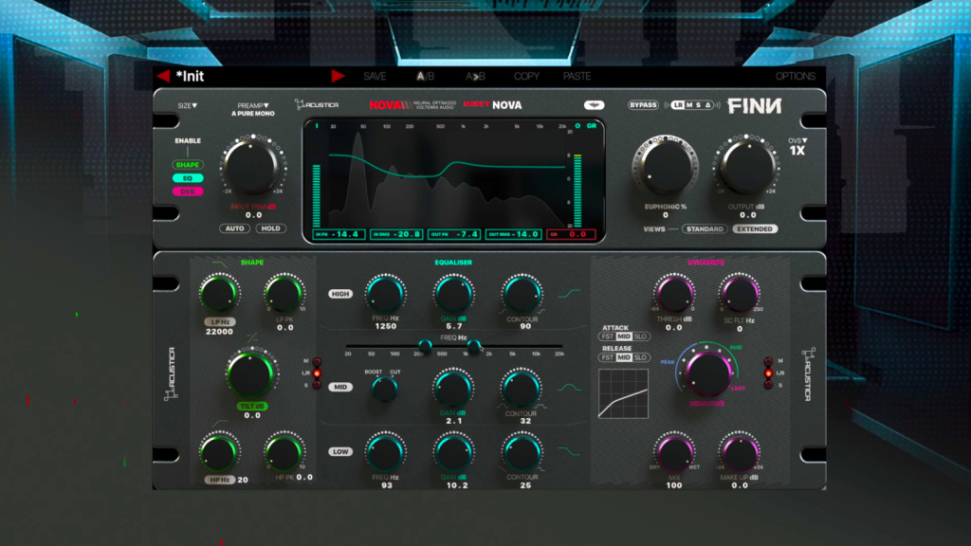Viewport: 971px width, 546px height.
Task: Click the TILT dB label button
Action: pyautogui.click(x=252, y=406)
